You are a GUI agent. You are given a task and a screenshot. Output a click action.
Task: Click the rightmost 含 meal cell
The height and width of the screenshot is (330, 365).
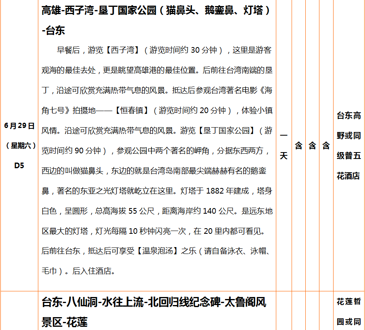(x=326, y=146)
